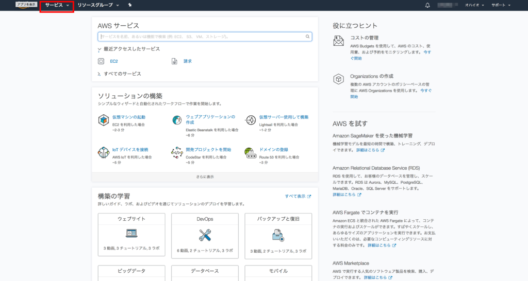
Task: Collapse the 最近アクセスしたサービス section
Action: pos(131,49)
